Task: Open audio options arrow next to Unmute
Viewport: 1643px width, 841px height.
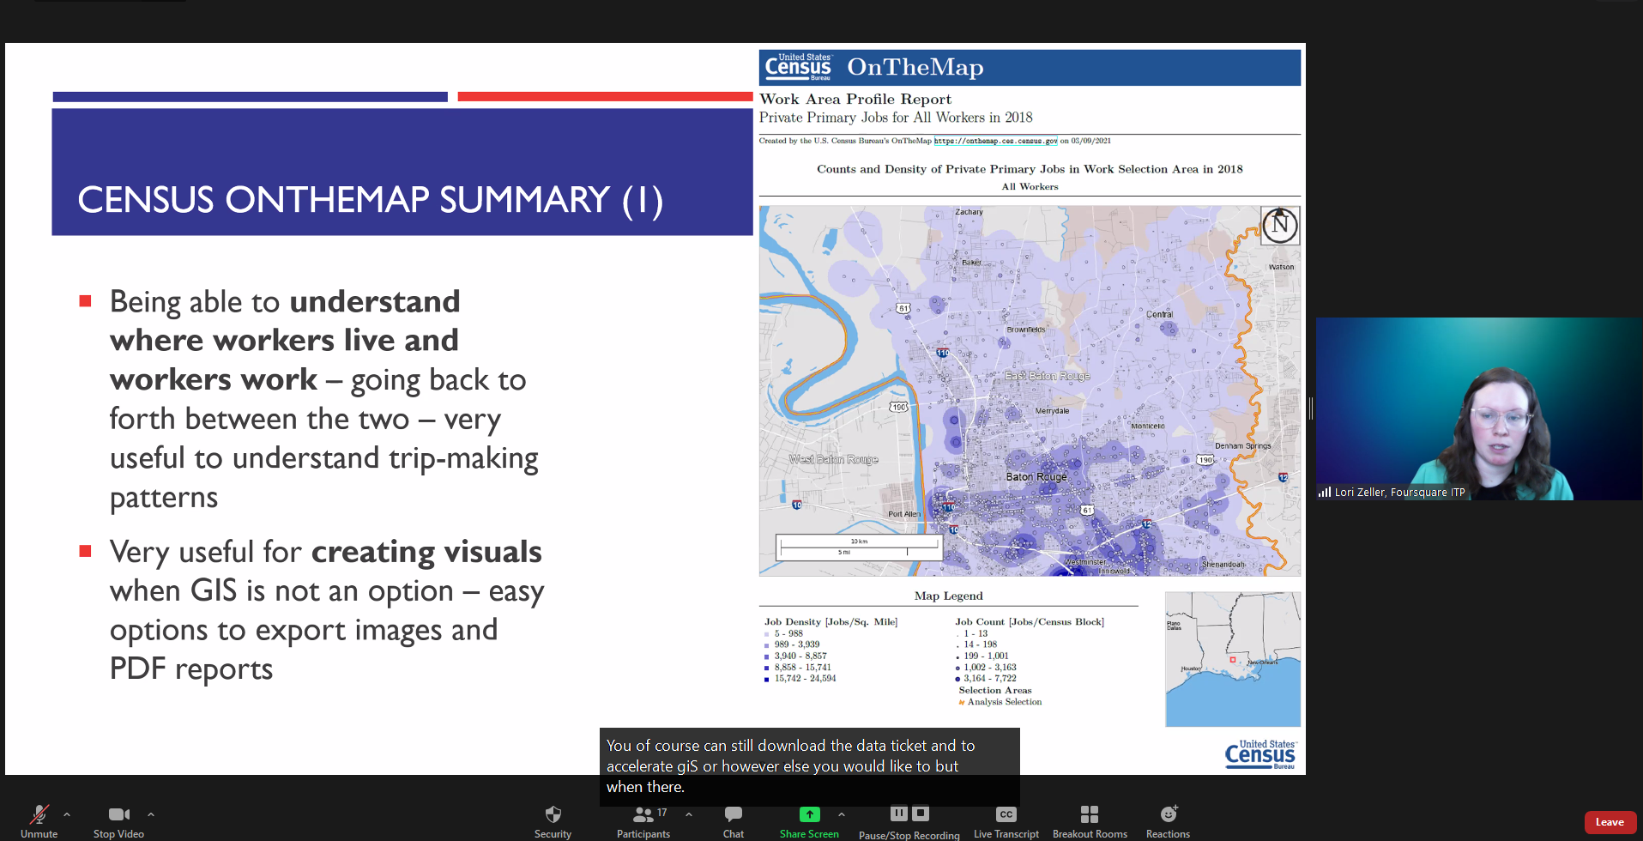Action: coord(67,814)
